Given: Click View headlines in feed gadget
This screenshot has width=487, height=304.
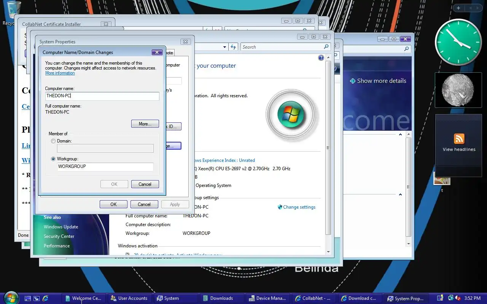Looking at the screenshot, I should pyautogui.click(x=459, y=149).
